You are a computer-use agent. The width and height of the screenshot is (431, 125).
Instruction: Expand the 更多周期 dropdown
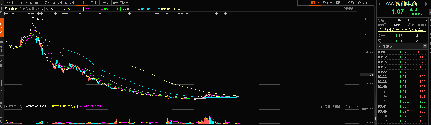point(120,3)
